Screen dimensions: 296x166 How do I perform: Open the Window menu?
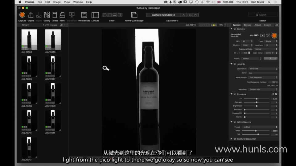coord(78,2)
